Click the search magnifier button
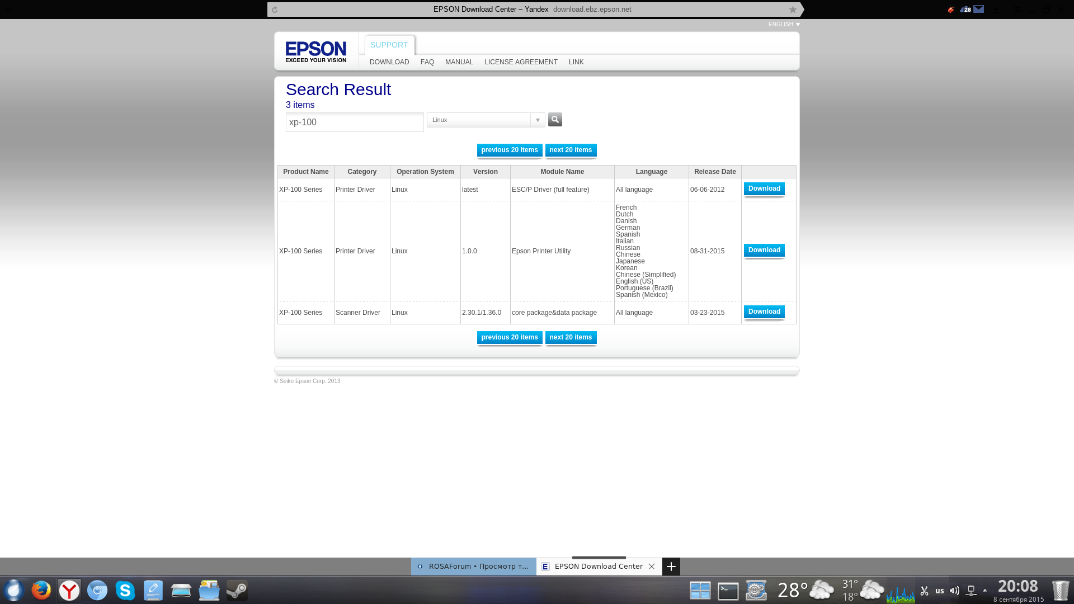The height and width of the screenshot is (604, 1074). click(x=555, y=120)
